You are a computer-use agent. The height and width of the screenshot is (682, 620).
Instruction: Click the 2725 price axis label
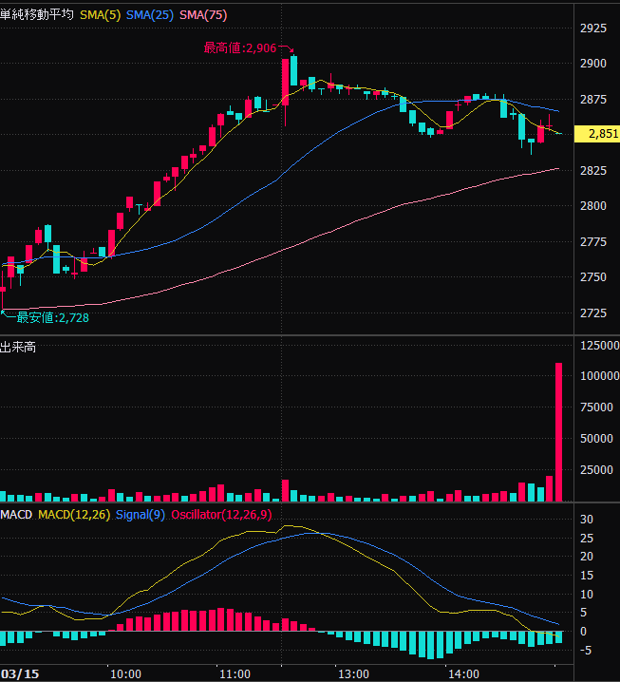click(x=593, y=313)
